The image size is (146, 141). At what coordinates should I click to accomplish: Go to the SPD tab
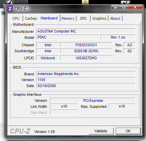tap(83, 18)
